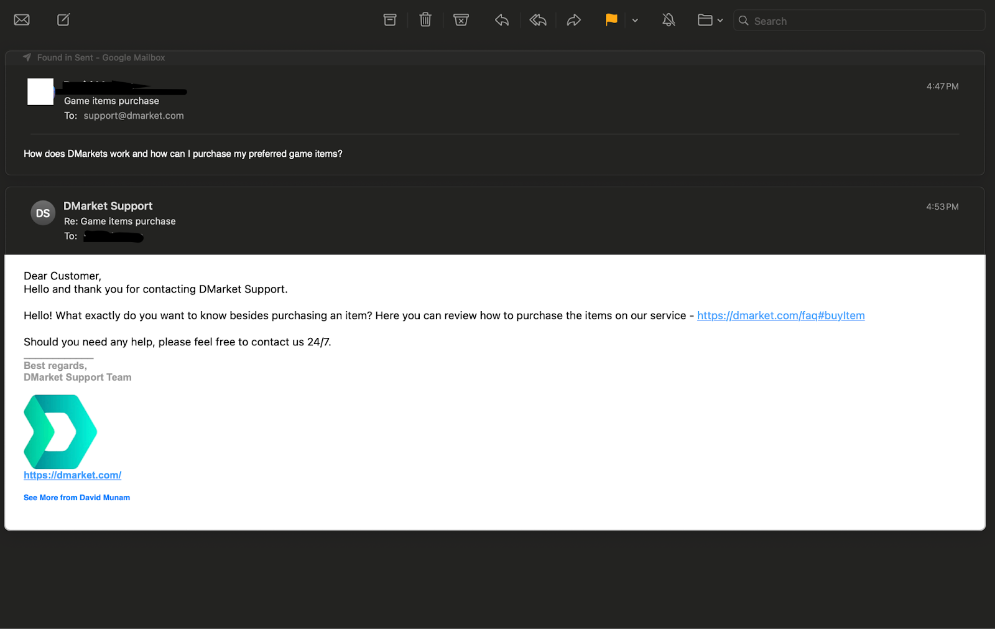Delete message with trash icon
The image size is (995, 629).
[425, 20]
